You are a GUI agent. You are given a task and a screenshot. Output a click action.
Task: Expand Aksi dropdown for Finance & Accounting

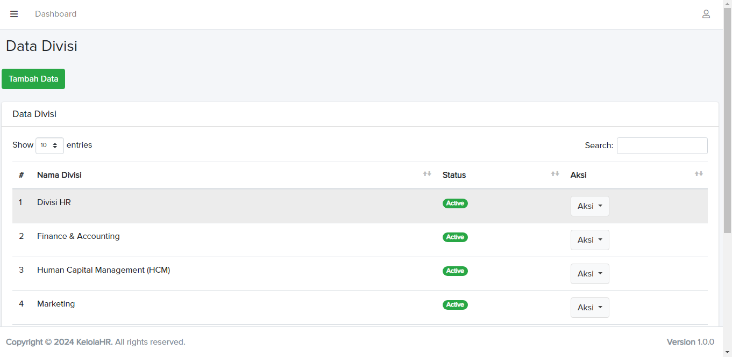click(589, 240)
